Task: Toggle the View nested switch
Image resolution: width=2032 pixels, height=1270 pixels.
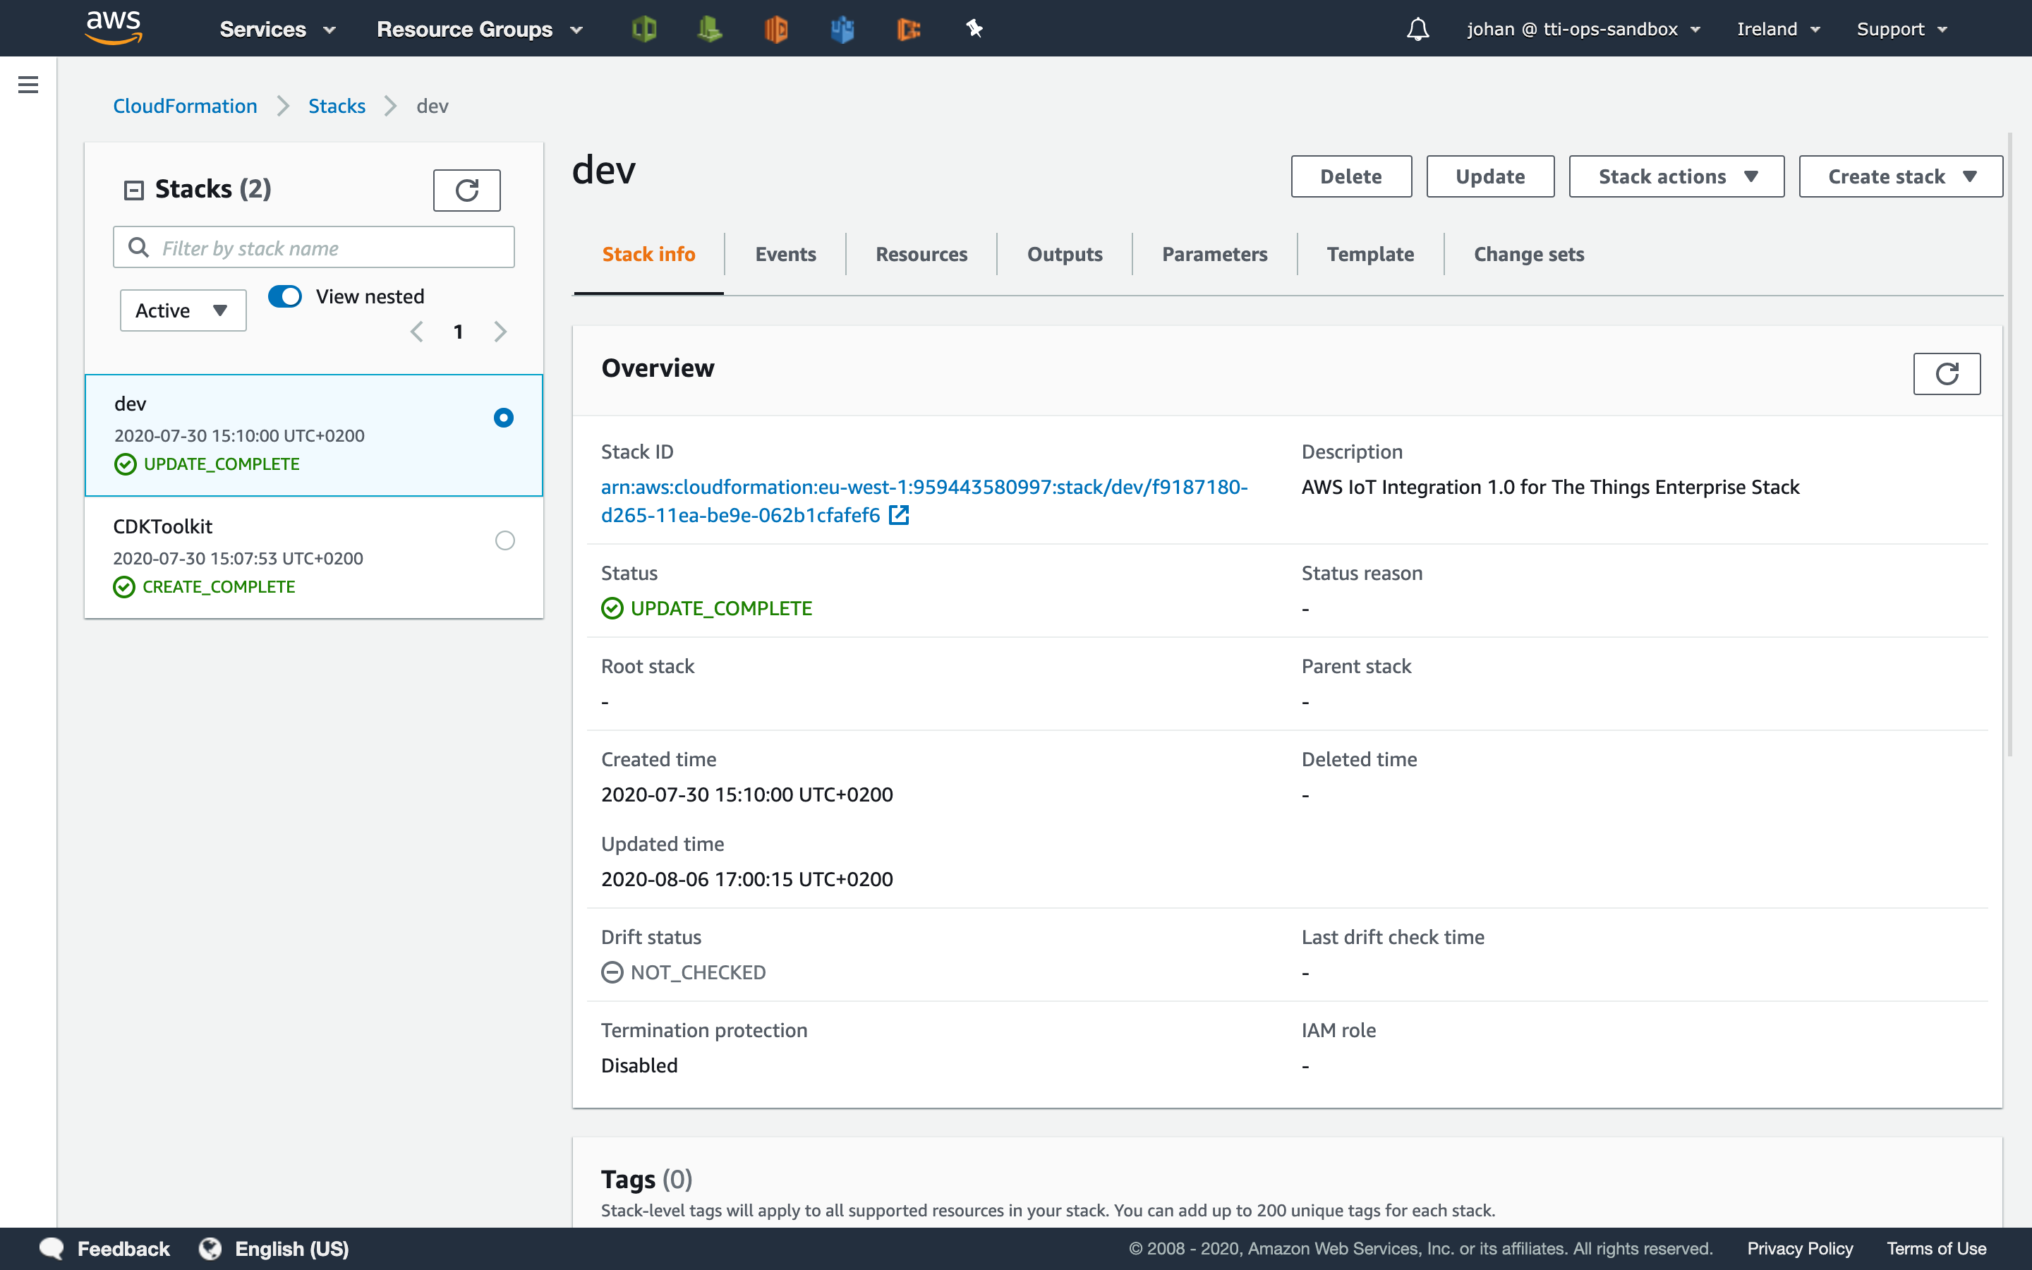Action: (286, 296)
